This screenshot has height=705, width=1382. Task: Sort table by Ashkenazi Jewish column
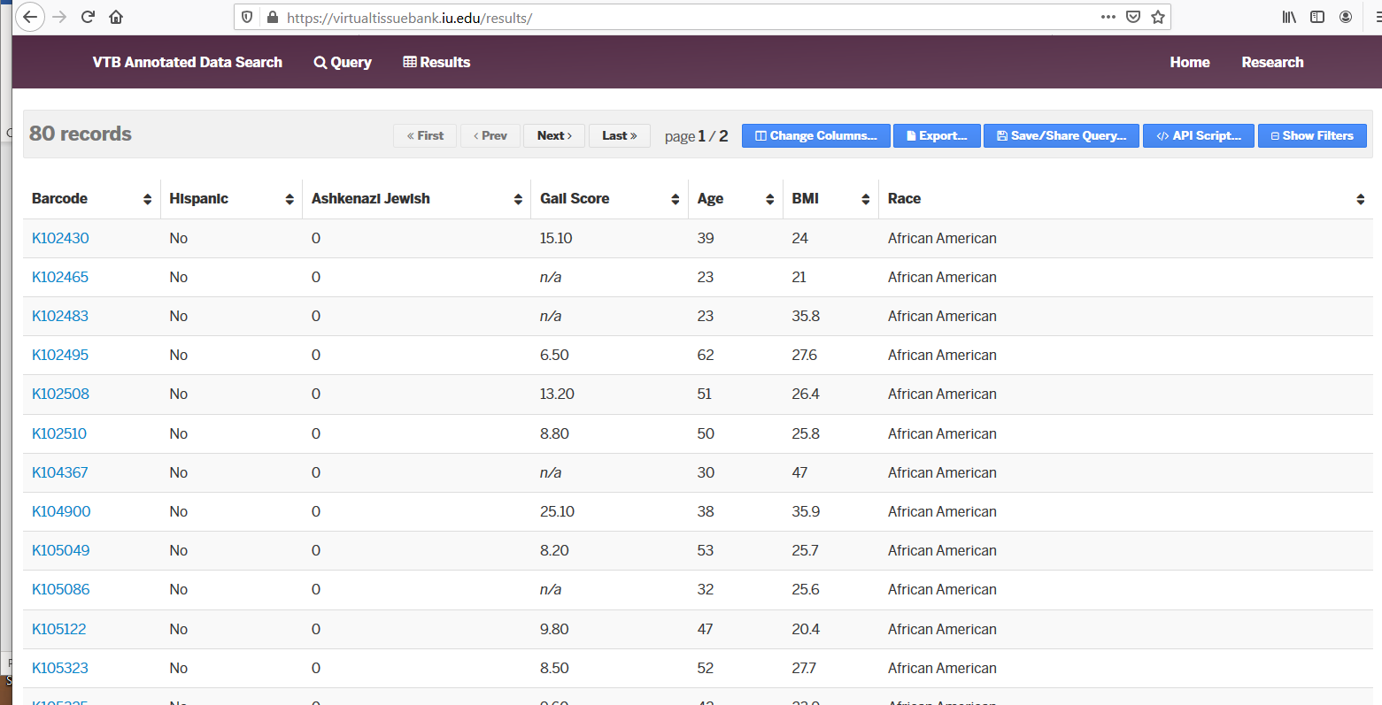(x=417, y=199)
